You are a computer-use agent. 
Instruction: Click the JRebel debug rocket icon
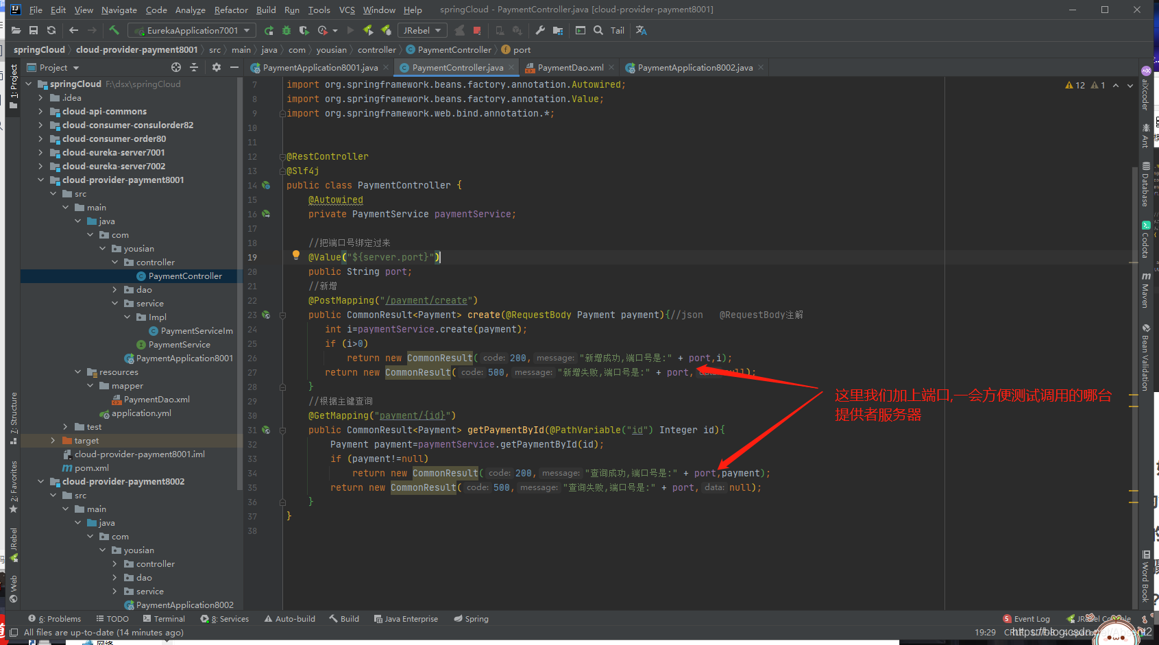pos(386,30)
